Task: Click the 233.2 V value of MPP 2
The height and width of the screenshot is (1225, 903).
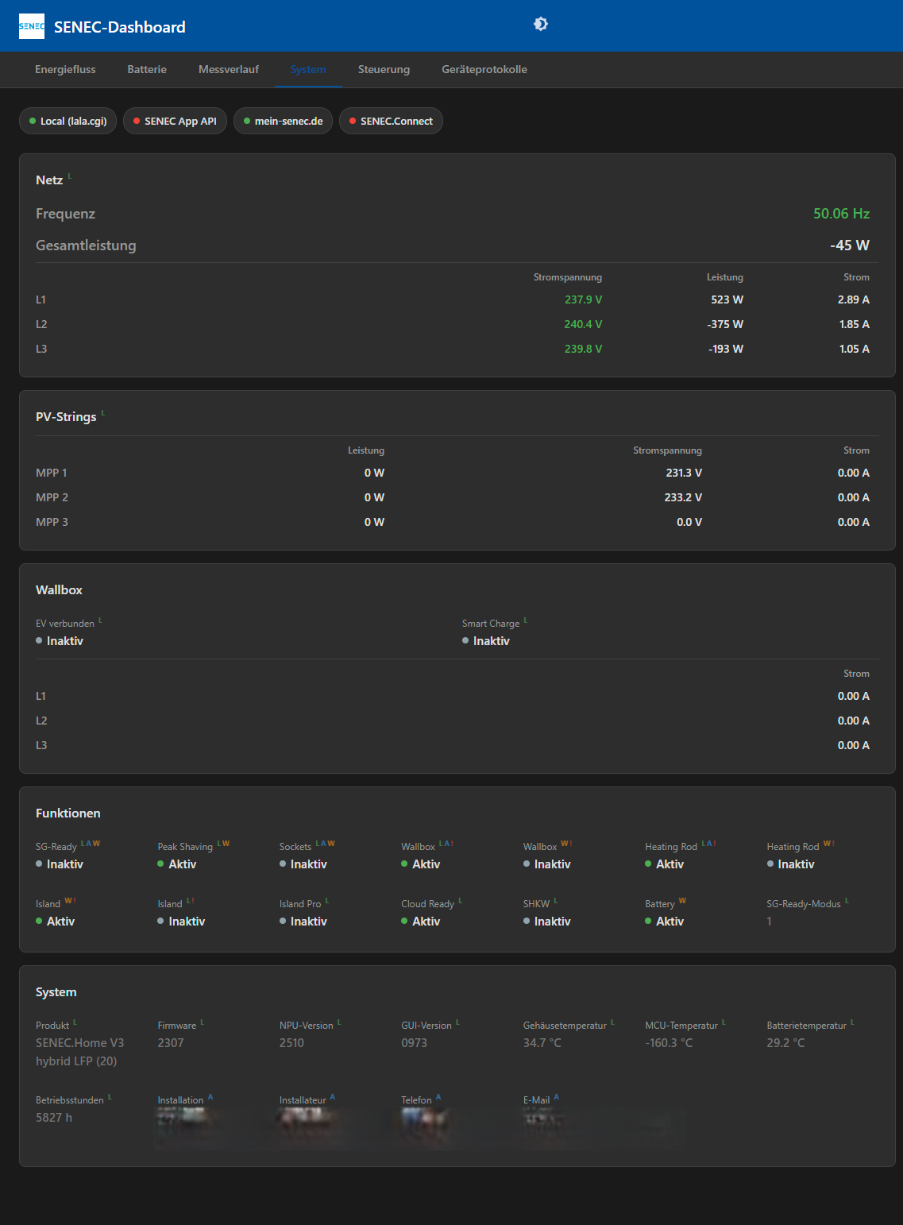Action: pos(683,497)
